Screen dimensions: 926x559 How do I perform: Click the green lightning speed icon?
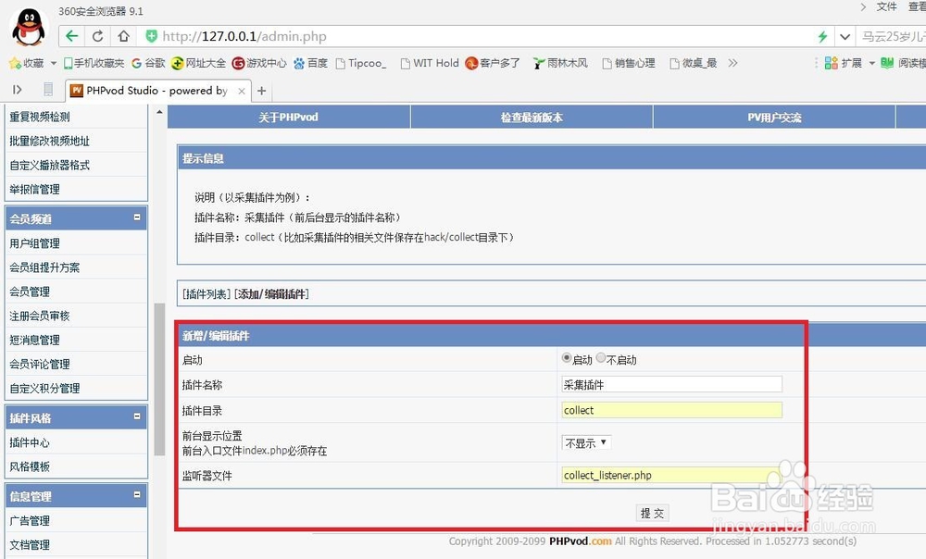click(x=822, y=37)
